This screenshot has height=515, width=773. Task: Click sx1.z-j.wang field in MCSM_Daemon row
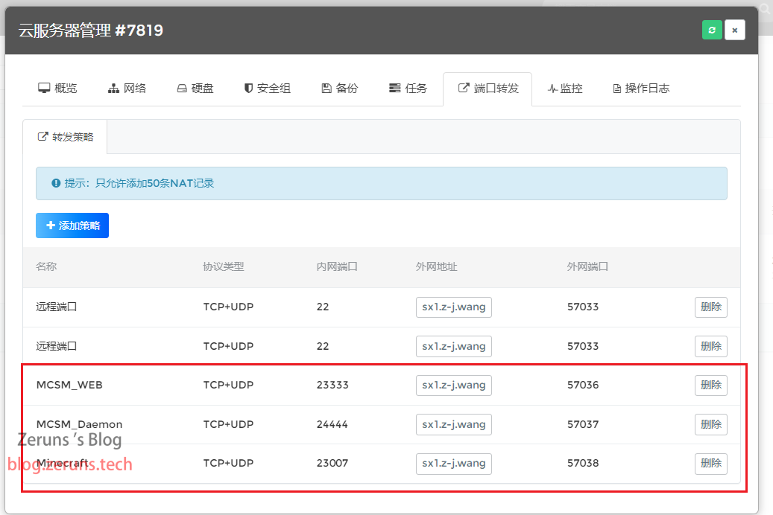(453, 424)
